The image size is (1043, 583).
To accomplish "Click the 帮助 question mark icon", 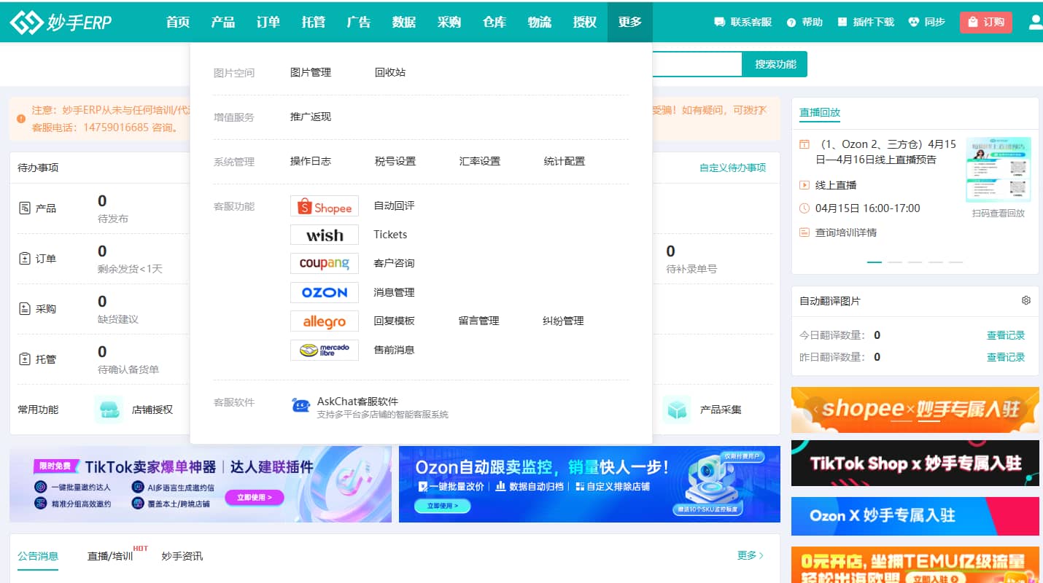I will [791, 23].
